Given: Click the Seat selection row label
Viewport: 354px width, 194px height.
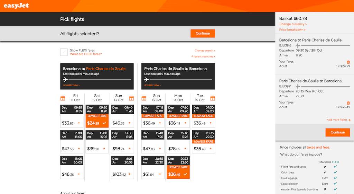Looking at the screenshot, I should [290, 184].
